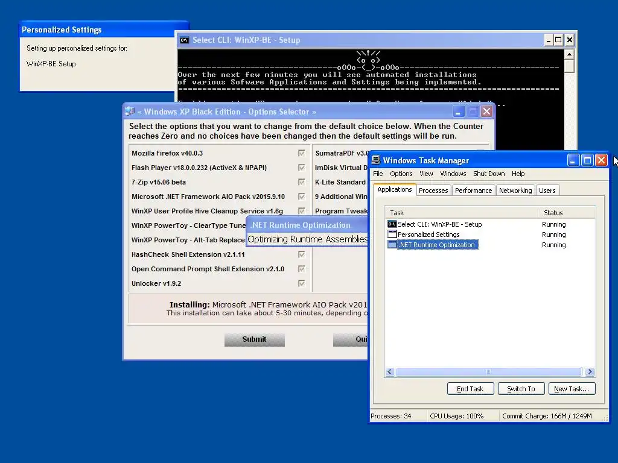Screen dimensions: 618x463
Task: Open the Shut Down menu in Task Manager
Action: click(489, 174)
